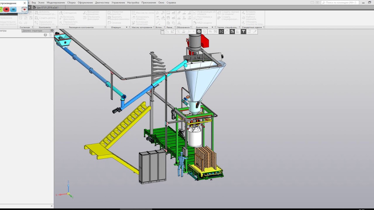Open the Сборка menu
The height and width of the screenshot is (210, 374).
click(x=71, y=3)
